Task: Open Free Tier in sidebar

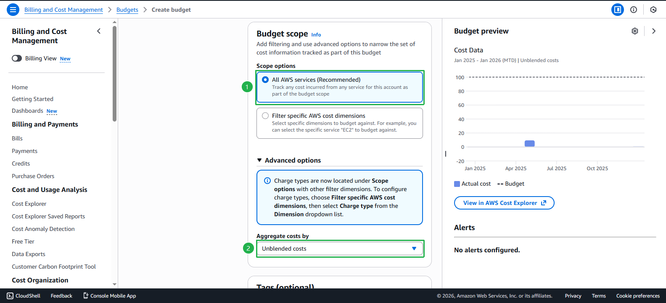Action: pyautogui.click(x=23, y=241)
